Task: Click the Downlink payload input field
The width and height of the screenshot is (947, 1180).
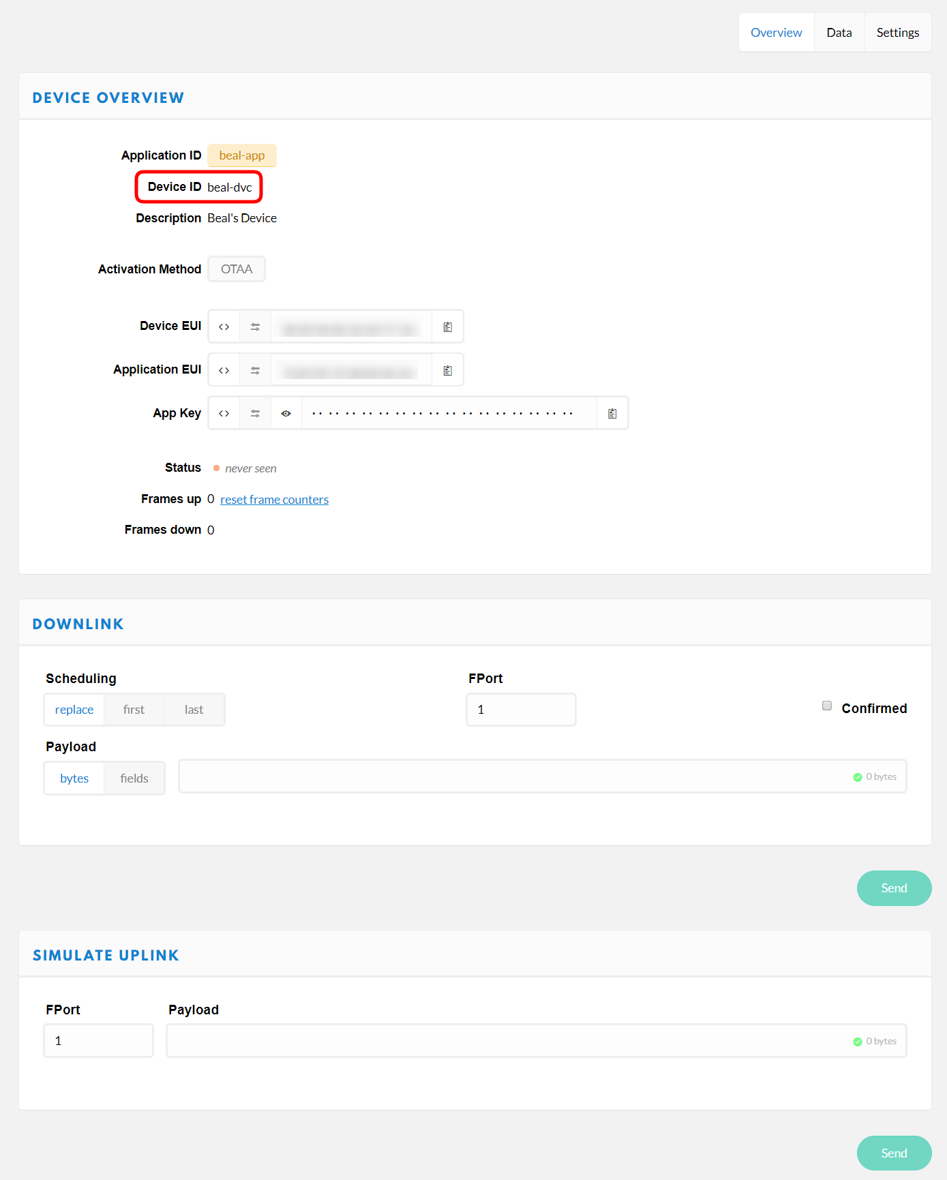Action: point(511,777)
